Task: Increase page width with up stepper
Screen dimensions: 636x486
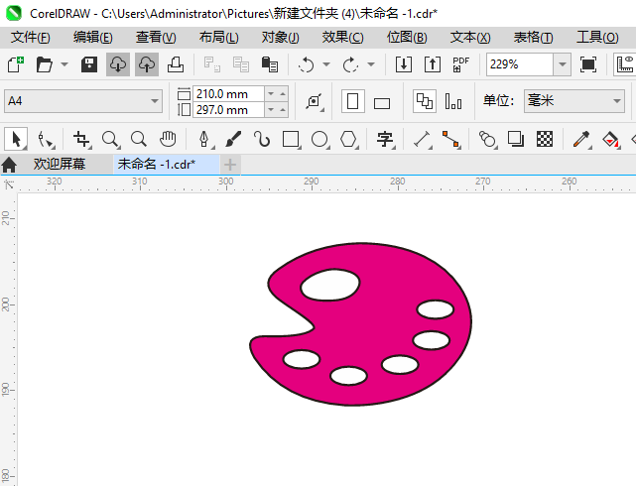Action: (283, 93)
